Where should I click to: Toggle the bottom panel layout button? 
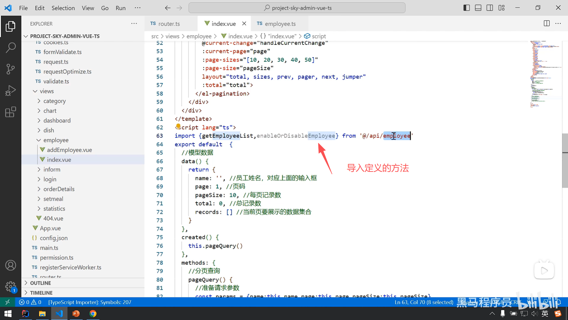tap(478, 8)
